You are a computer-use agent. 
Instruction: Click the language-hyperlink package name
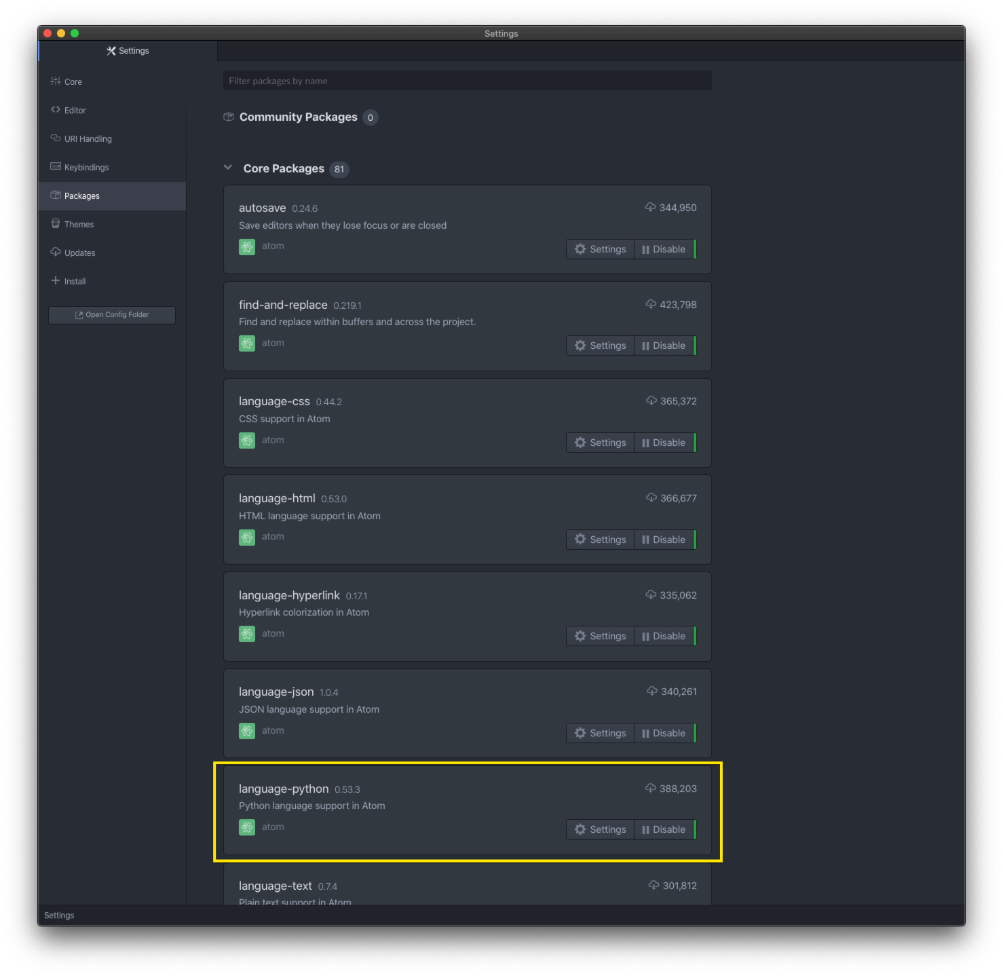point(289,595)
